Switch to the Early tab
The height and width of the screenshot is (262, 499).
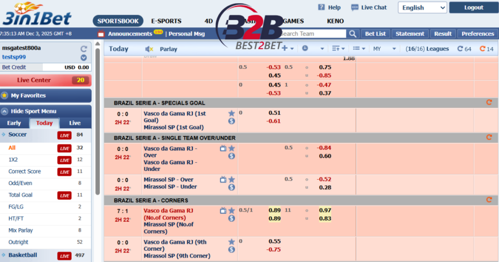[x=14, y=123]
